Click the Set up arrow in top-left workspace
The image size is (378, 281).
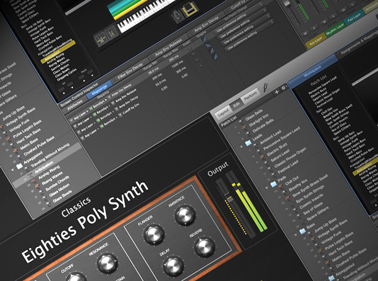(x=64, y=93)
